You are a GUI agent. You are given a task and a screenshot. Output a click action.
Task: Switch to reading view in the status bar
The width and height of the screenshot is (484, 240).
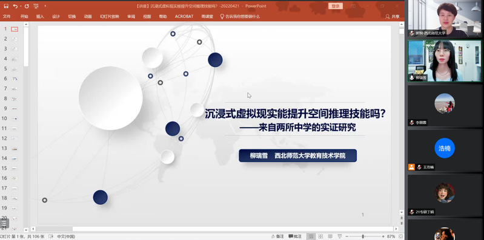click(x=330, y=236)
